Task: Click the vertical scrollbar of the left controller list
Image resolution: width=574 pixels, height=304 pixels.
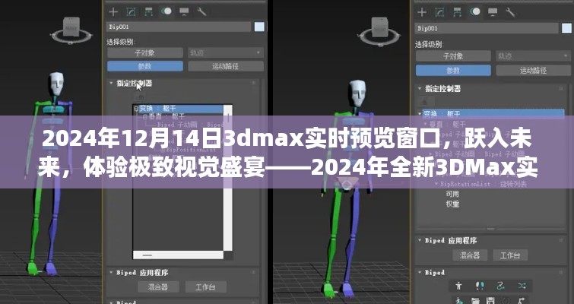Action: 227,178
